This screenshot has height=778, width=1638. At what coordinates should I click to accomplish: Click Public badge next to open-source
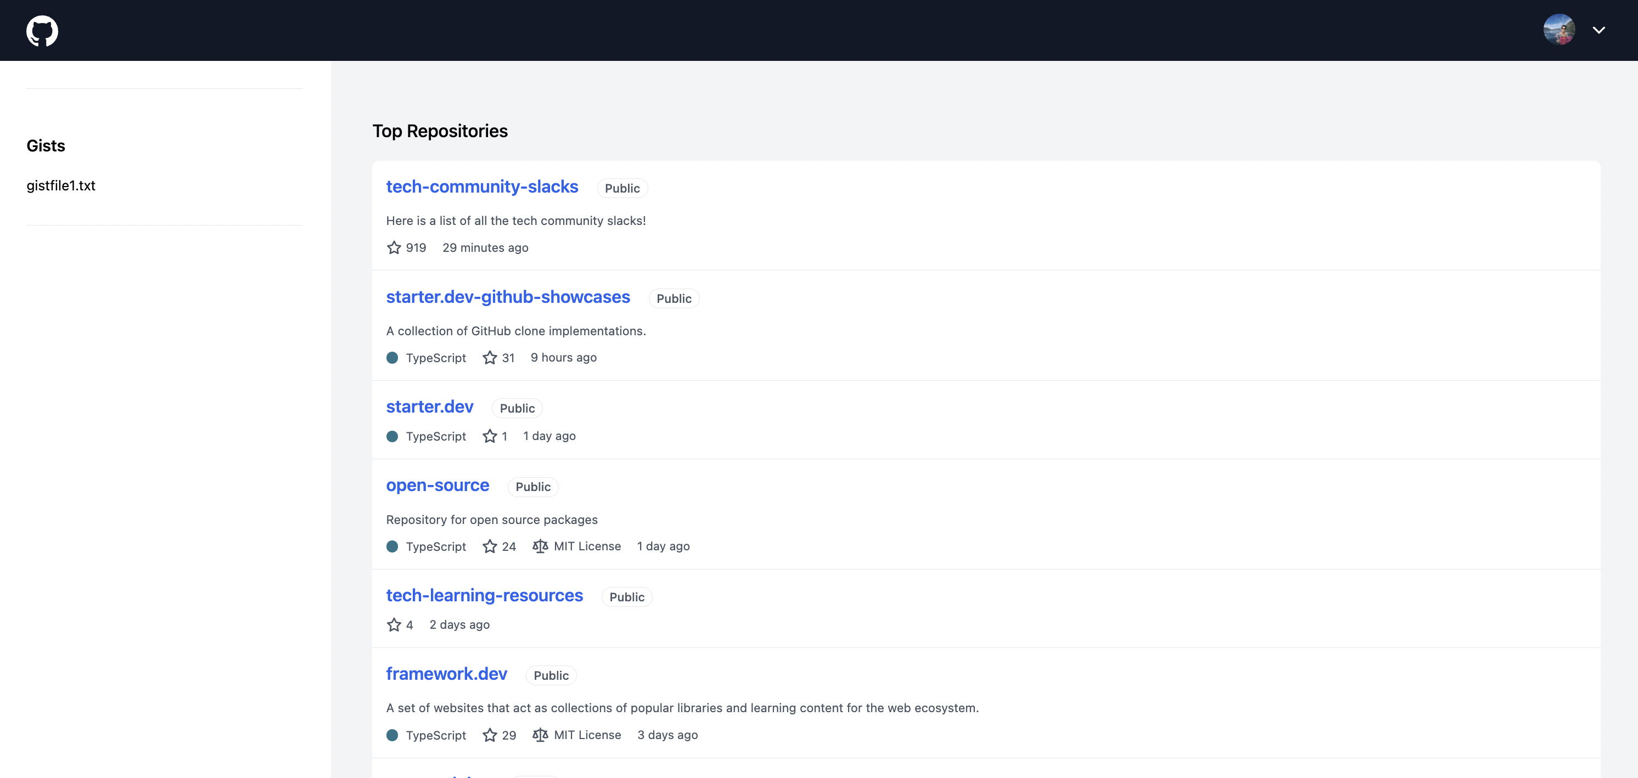point(532,487)
